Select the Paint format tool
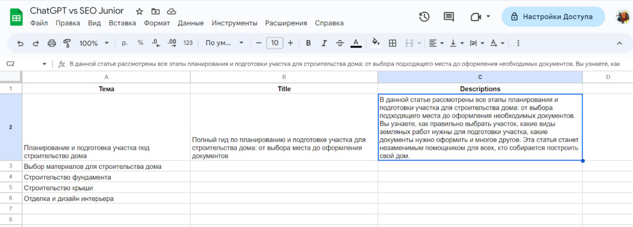The image size is (633, 227). coord(67,43)
